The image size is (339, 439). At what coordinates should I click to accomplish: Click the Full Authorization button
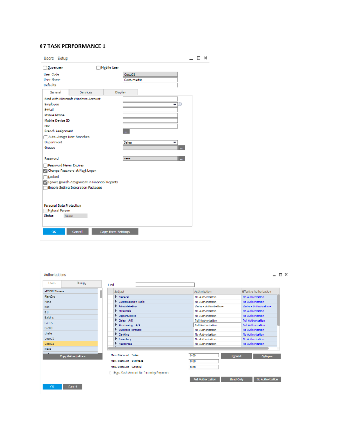(x=204, y=379)
